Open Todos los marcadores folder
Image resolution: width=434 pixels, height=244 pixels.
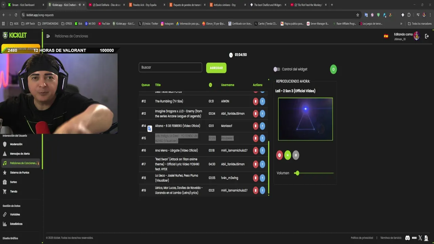click(420, 24)
